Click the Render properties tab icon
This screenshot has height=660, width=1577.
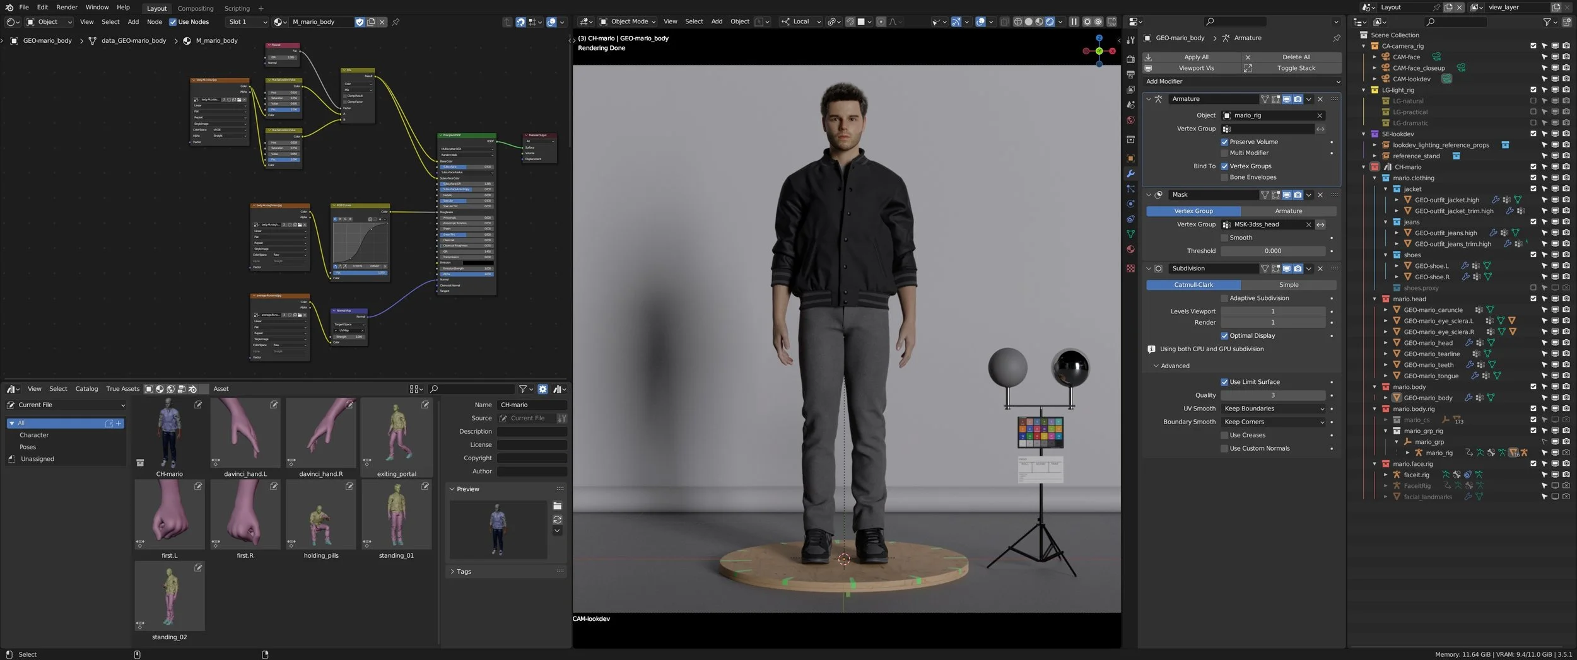click(1130, 59)
